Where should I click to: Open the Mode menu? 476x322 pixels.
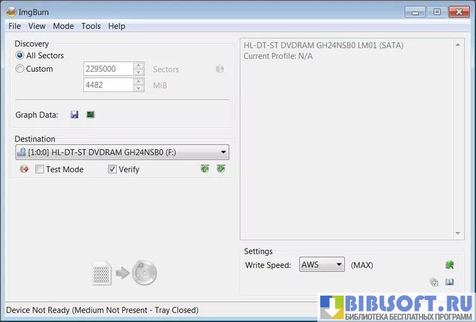click(x=63, y=26)
